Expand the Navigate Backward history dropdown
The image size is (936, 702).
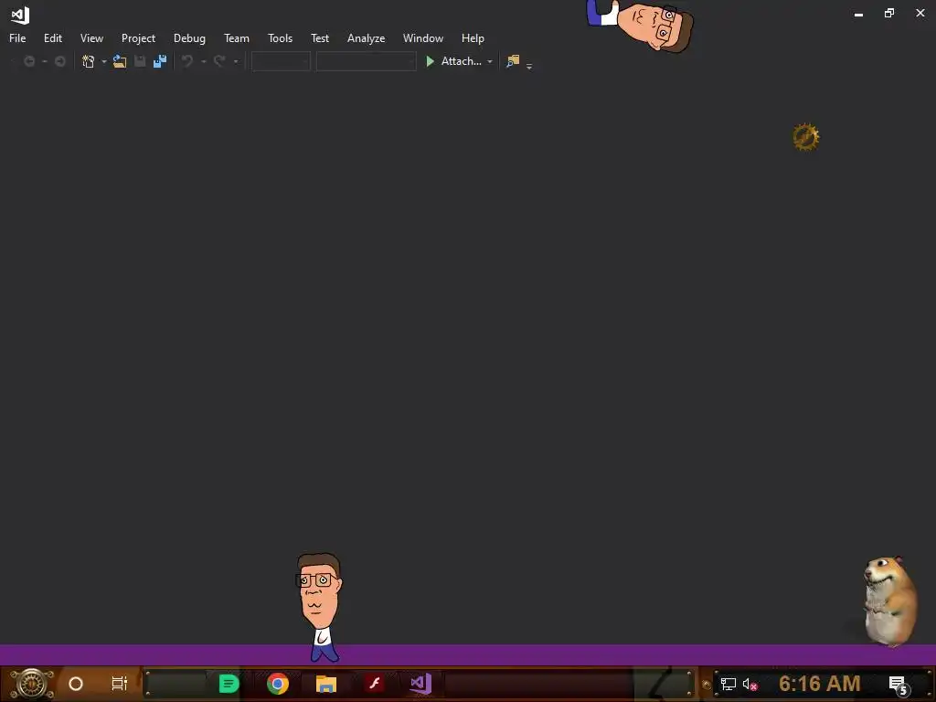coord(44,61)
